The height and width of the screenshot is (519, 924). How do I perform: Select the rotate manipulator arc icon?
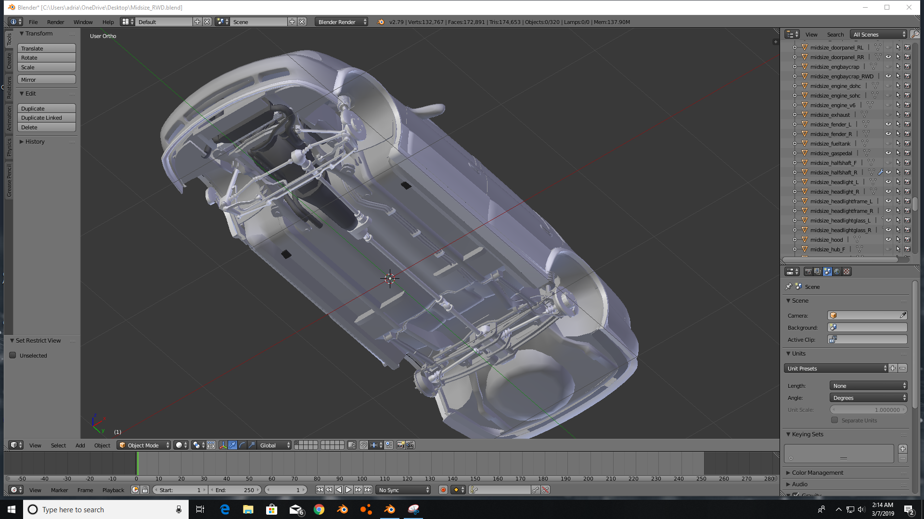[x=242, y=445]
